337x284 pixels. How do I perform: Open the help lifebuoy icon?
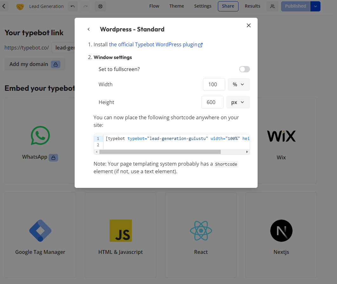(x=100, y=6)
